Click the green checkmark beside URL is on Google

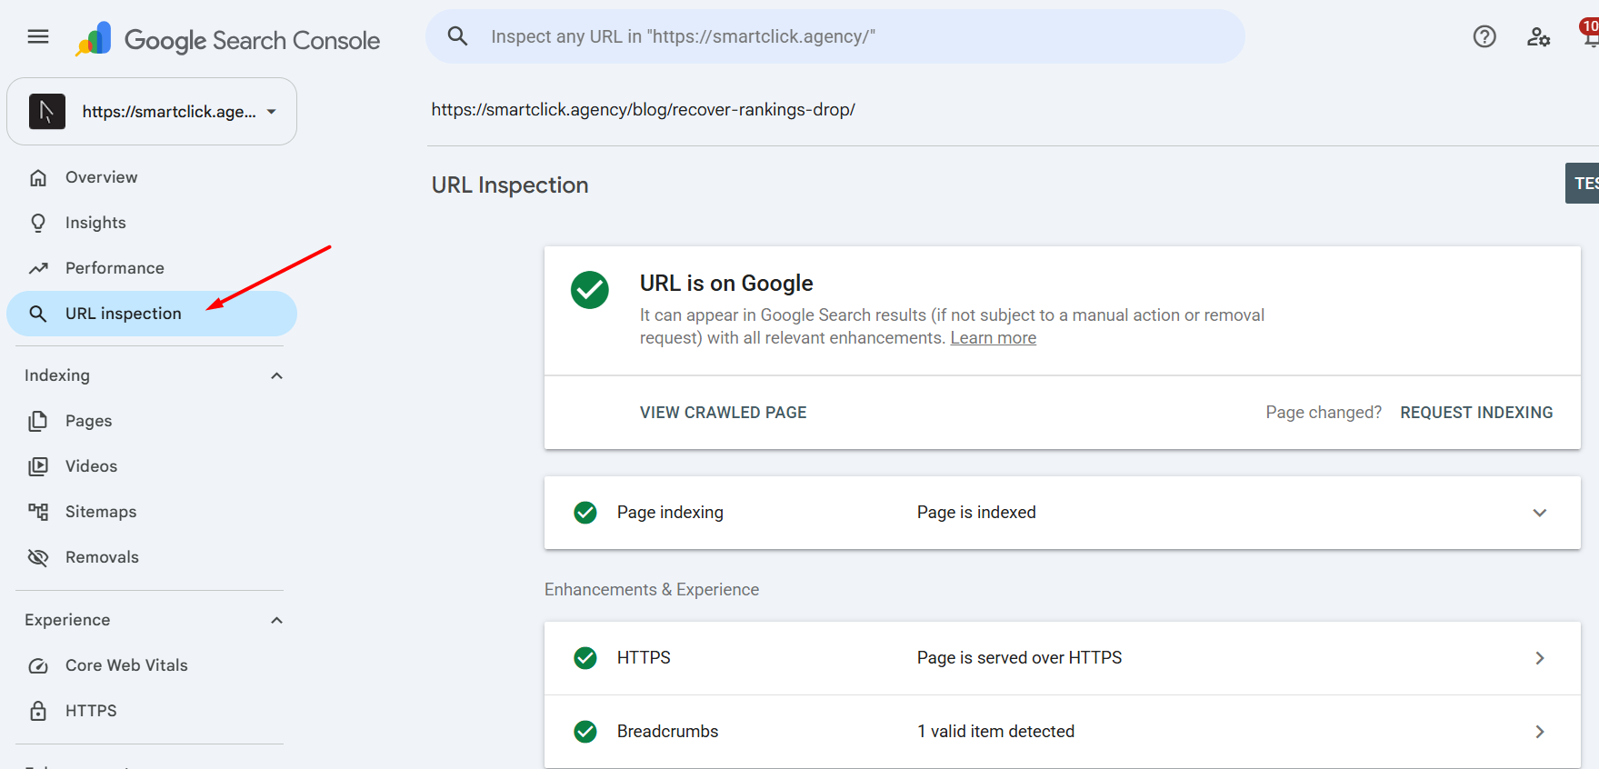pyautogui.click(x=590, y=290)
